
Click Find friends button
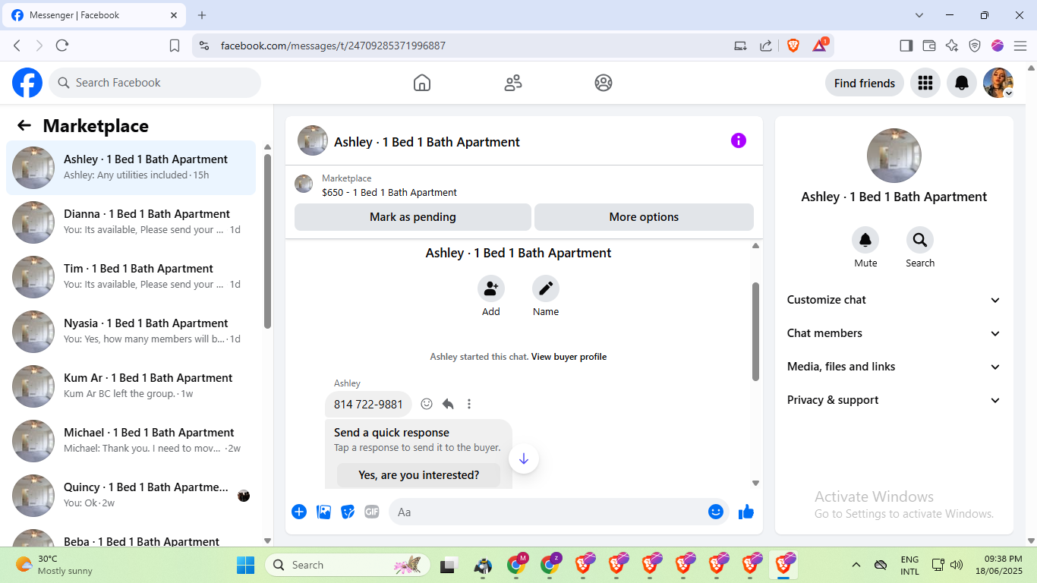pyautogui.click(x=865, y=83)
